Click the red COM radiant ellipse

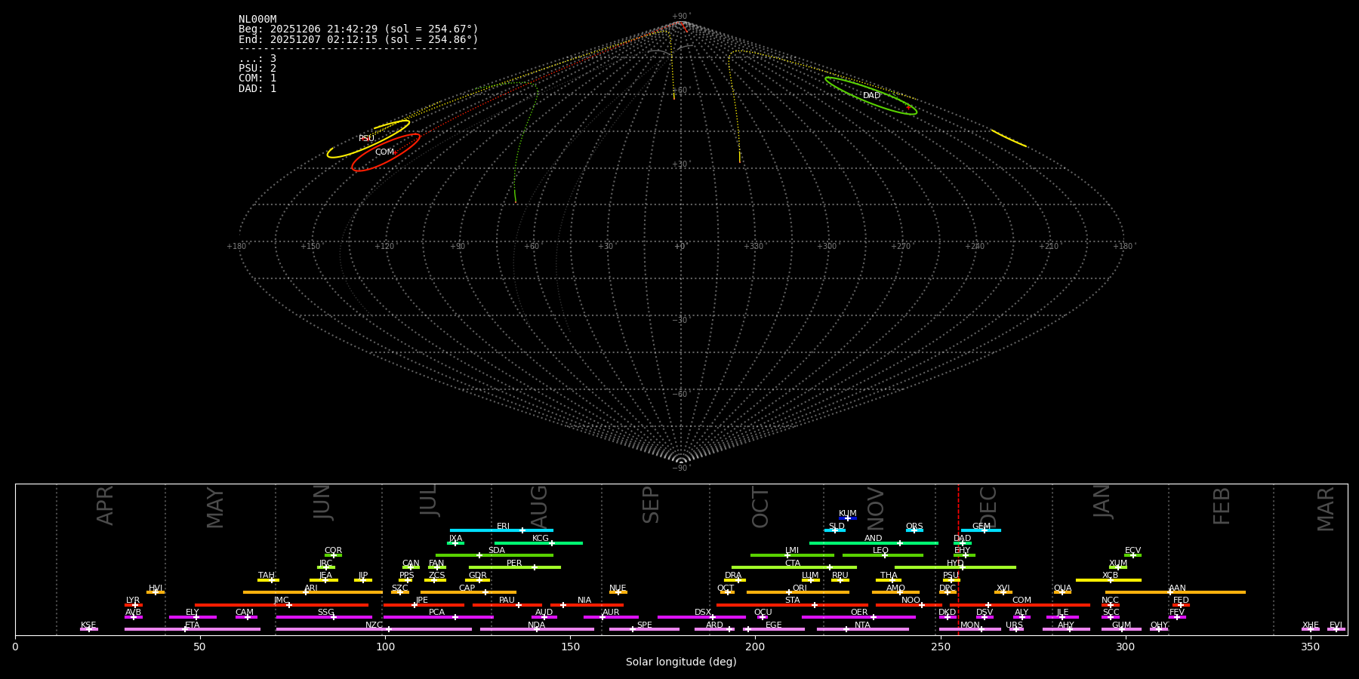point(408,143)
